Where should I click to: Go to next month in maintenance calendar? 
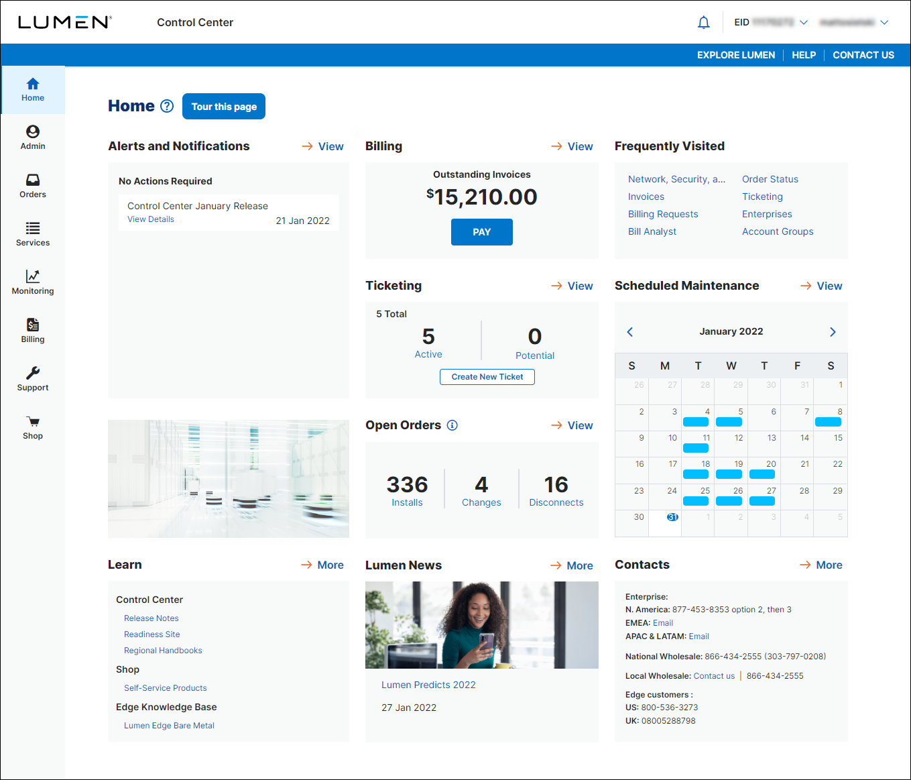pos(833,332)
